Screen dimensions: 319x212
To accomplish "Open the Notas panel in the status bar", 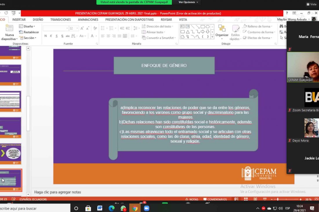I will coord(193,199).
